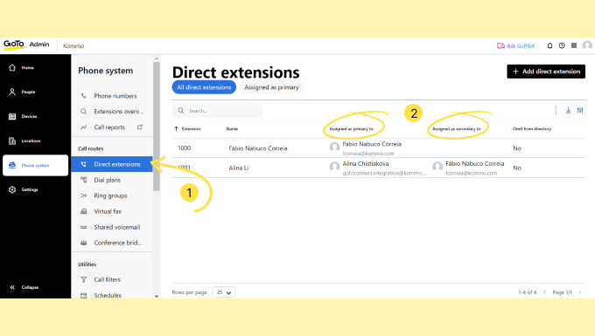Click the Phone system panel scrollbar
This screenshot has height=336, width=595.
point(157,127)
